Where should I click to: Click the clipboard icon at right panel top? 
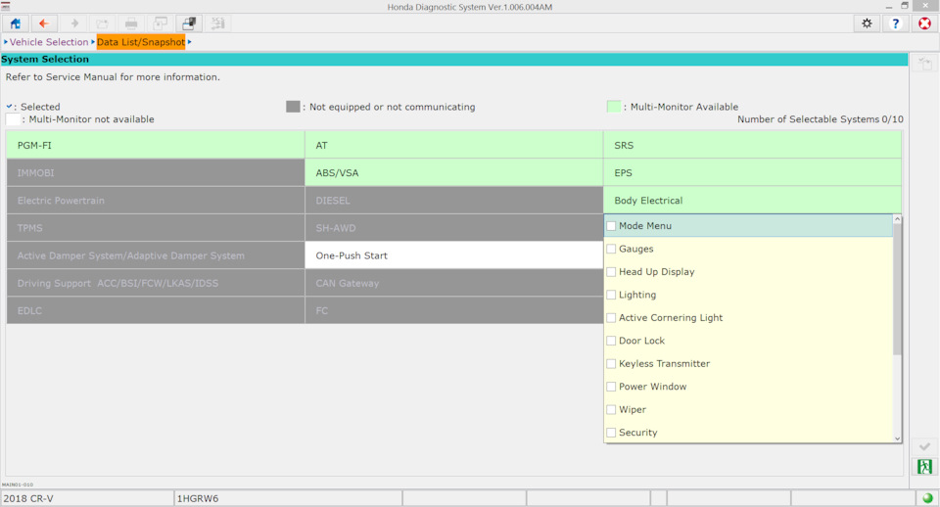click(x=924, y=64)
